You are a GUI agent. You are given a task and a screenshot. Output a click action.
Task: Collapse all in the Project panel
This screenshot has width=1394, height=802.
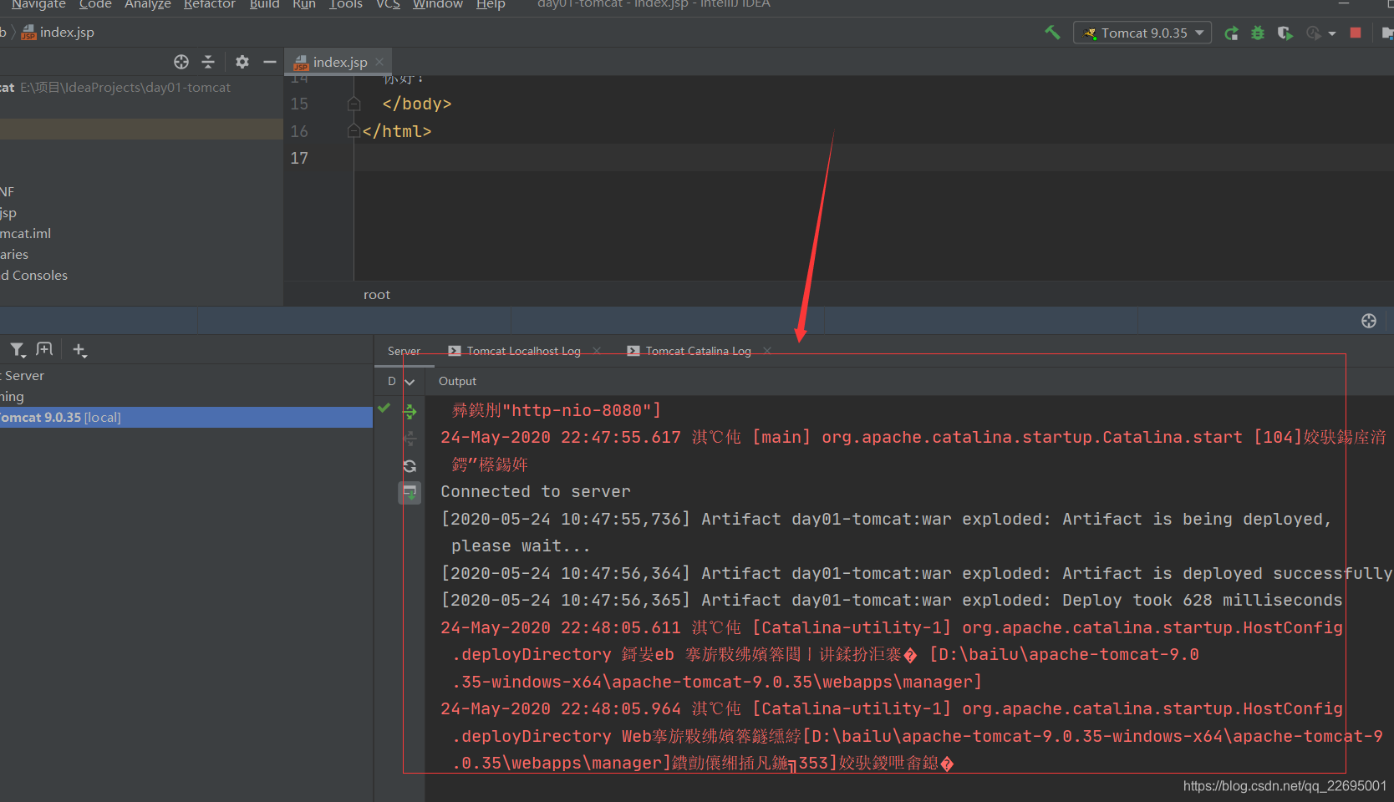tap(208, 62)
